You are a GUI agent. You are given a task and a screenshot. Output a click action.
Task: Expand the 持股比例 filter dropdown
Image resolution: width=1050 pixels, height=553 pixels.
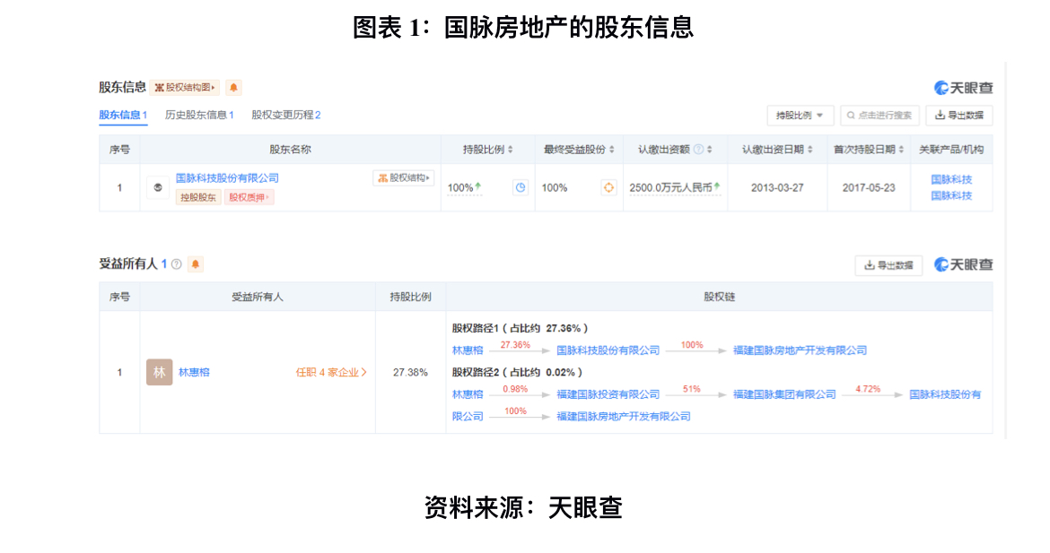click(x=800, y=116)
